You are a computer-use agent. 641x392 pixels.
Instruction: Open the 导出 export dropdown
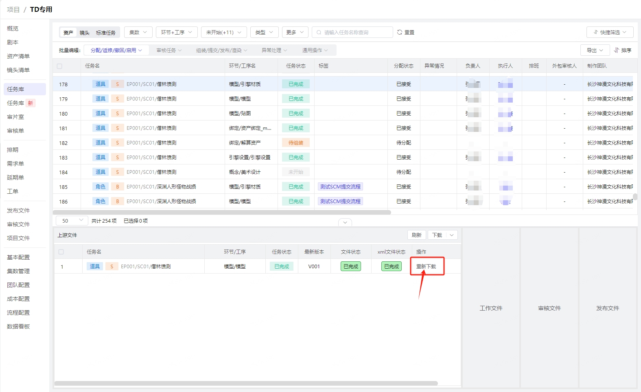point(595,50)
